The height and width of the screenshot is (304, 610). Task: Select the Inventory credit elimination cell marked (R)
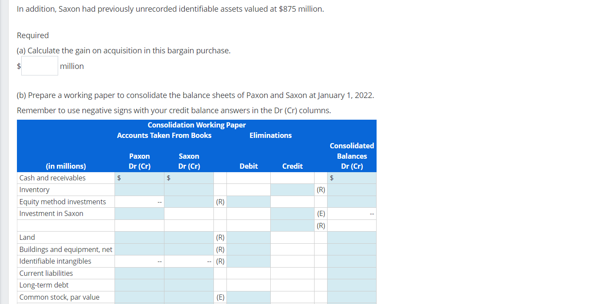tap(292, 190)
